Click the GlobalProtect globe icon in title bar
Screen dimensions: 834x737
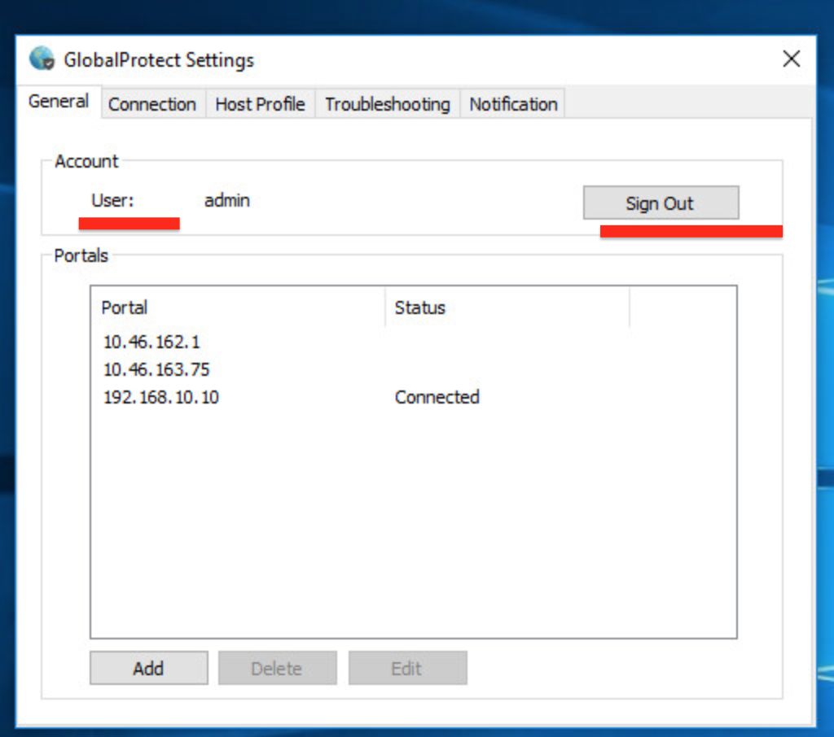coord(42,59)
